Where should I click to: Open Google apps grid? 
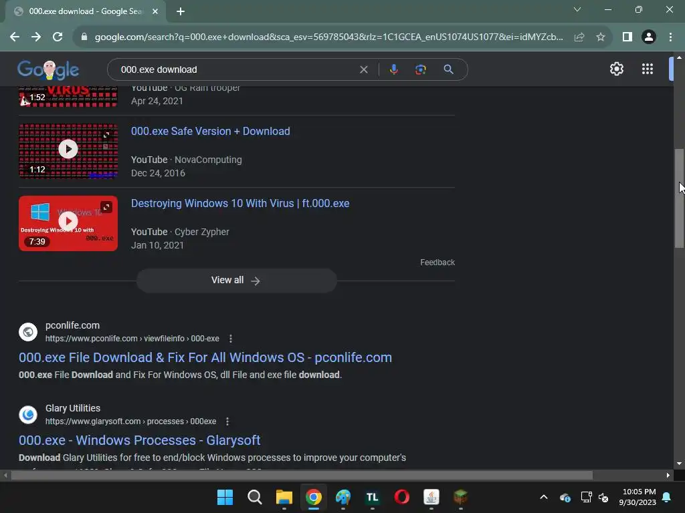pos(648,69)
